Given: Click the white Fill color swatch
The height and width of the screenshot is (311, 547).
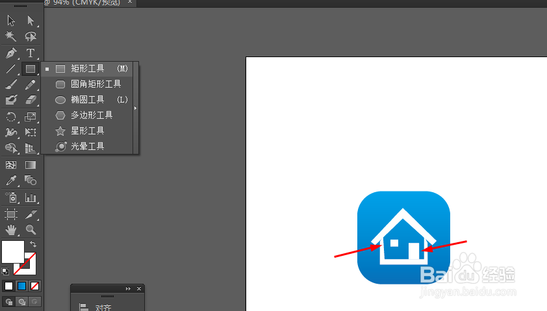Looking at the screenshot, I should [13, 252].
